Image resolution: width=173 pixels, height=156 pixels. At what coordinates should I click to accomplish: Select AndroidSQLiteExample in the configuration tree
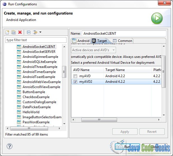click(x=39, y=62)
